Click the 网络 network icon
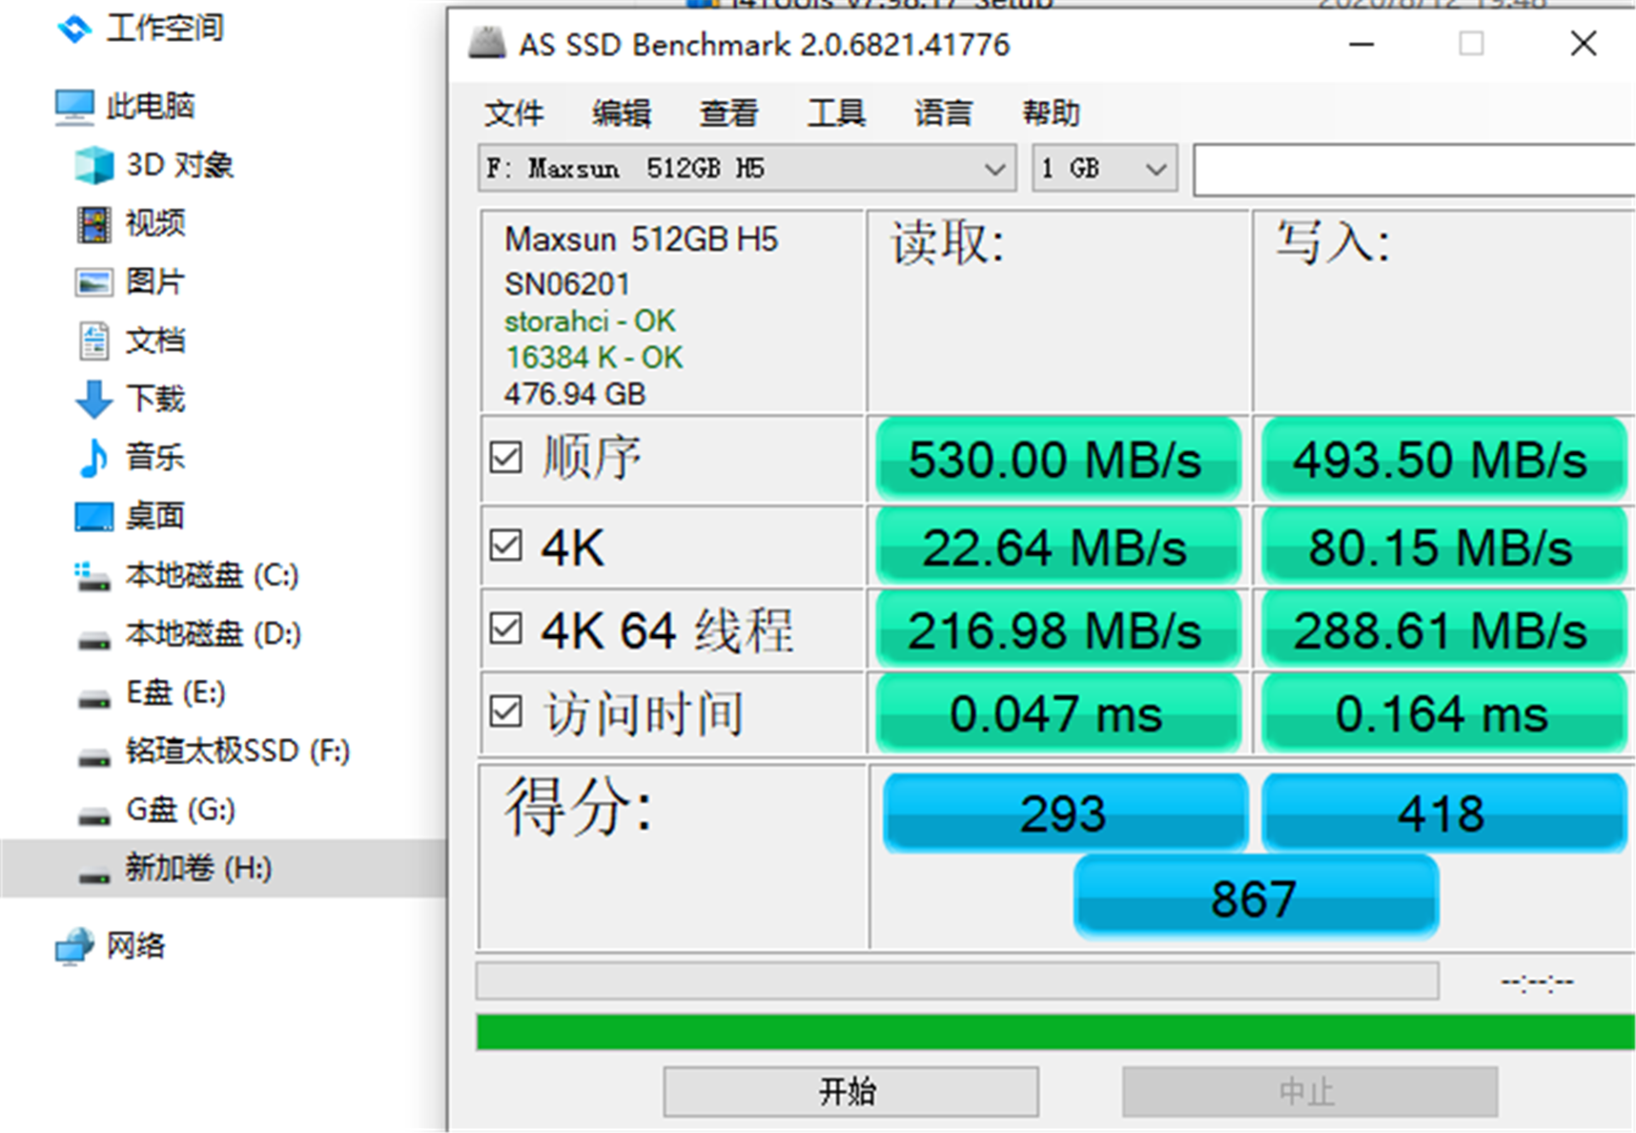The width and height of the screenshot is (1636, 1133). point(75,946)
